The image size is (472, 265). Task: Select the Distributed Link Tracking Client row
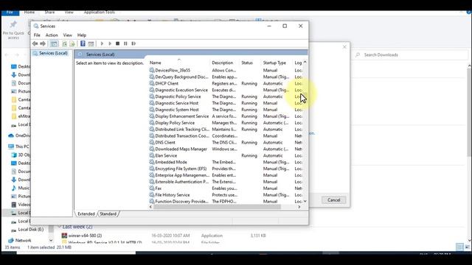226,130
